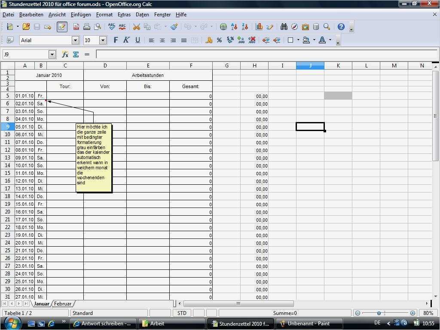Click cell Gesamt column header
Image resolution: width=440 pixels, height=330 pixels.
pyautogui.click(x=191, y=86)
